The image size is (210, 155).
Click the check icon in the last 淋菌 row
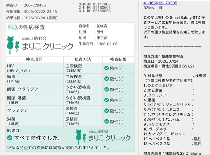pyautogui.click(x=106, y=122)
